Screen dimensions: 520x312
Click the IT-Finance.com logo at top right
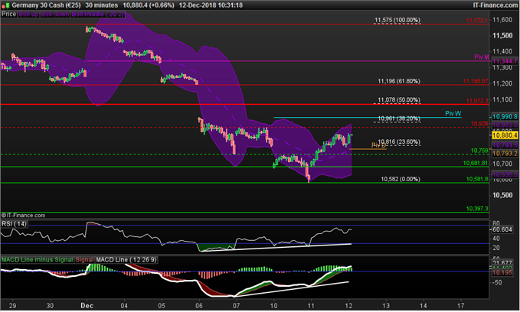(x=495, y=5)
